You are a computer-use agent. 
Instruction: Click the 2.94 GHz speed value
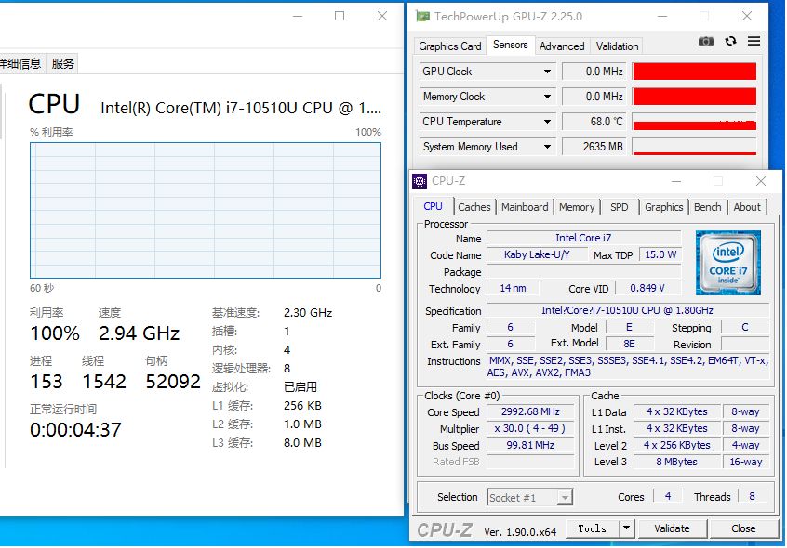pyautogui.click(x=139, y=333)
